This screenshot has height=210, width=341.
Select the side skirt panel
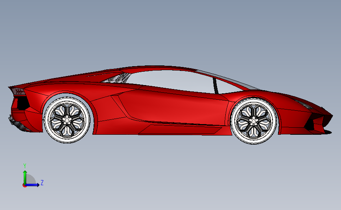pos(180,129)
